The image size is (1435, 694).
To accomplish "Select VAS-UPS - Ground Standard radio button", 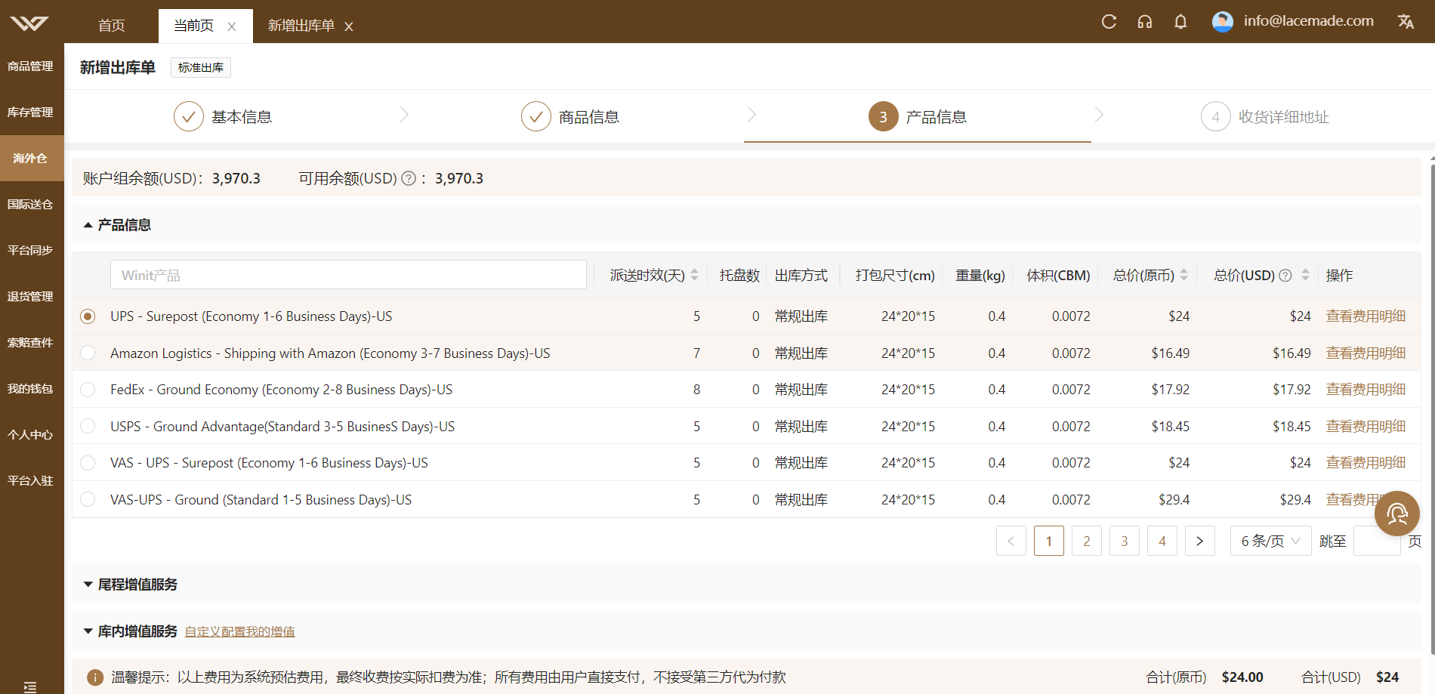I will (88, 499).
